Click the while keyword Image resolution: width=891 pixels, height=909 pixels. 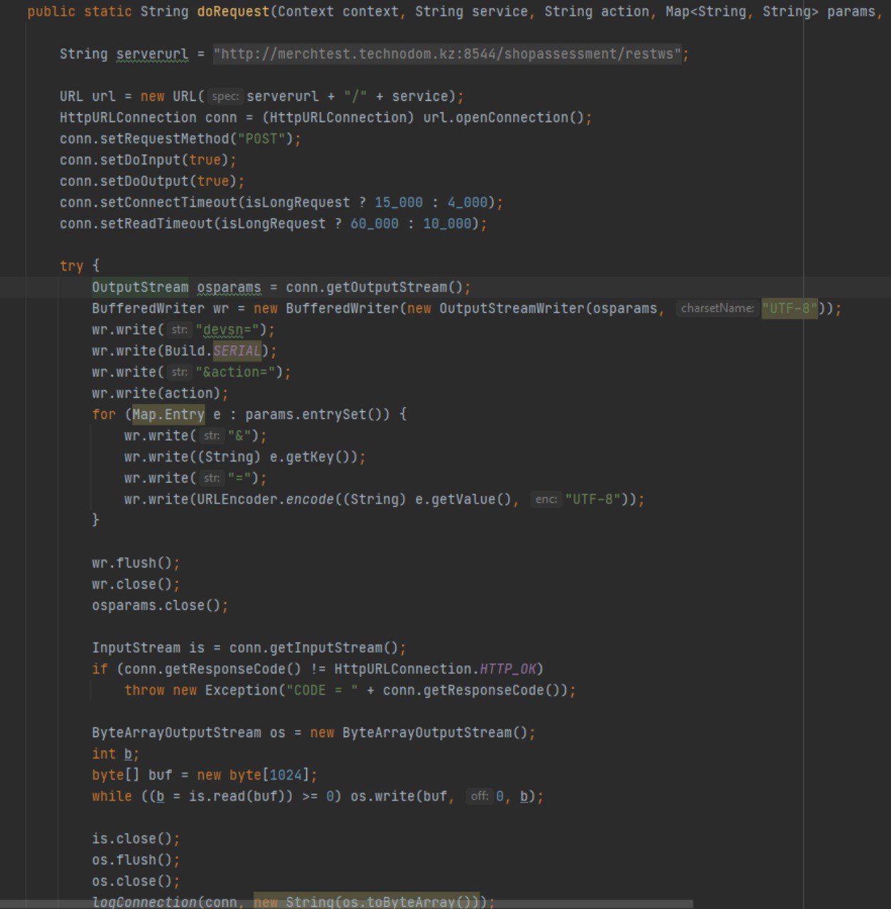112,797
